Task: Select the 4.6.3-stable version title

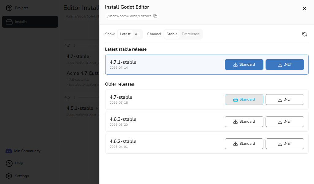Action: [x=123, y=119]
